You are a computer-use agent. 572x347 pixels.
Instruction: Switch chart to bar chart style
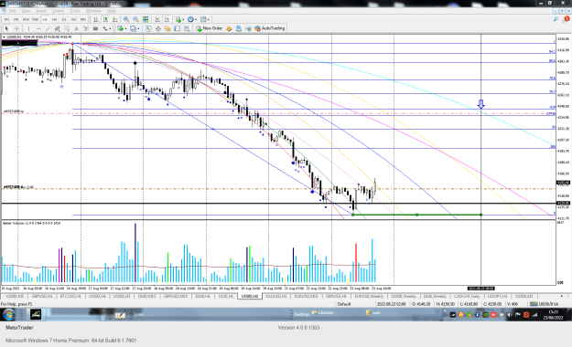click(x=96, y=19)
